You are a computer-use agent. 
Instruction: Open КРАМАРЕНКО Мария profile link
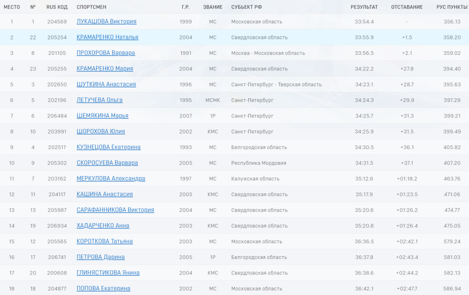coord(105,69)
